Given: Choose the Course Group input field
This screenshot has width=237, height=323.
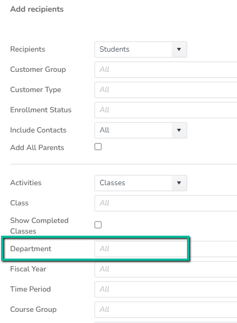Looking at the screenshot, I should (166, 309).
